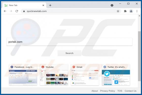Open the Privacy Policy footer link
Image resolution: width=142 pixels, height=95 pixels.
[108, 91]
